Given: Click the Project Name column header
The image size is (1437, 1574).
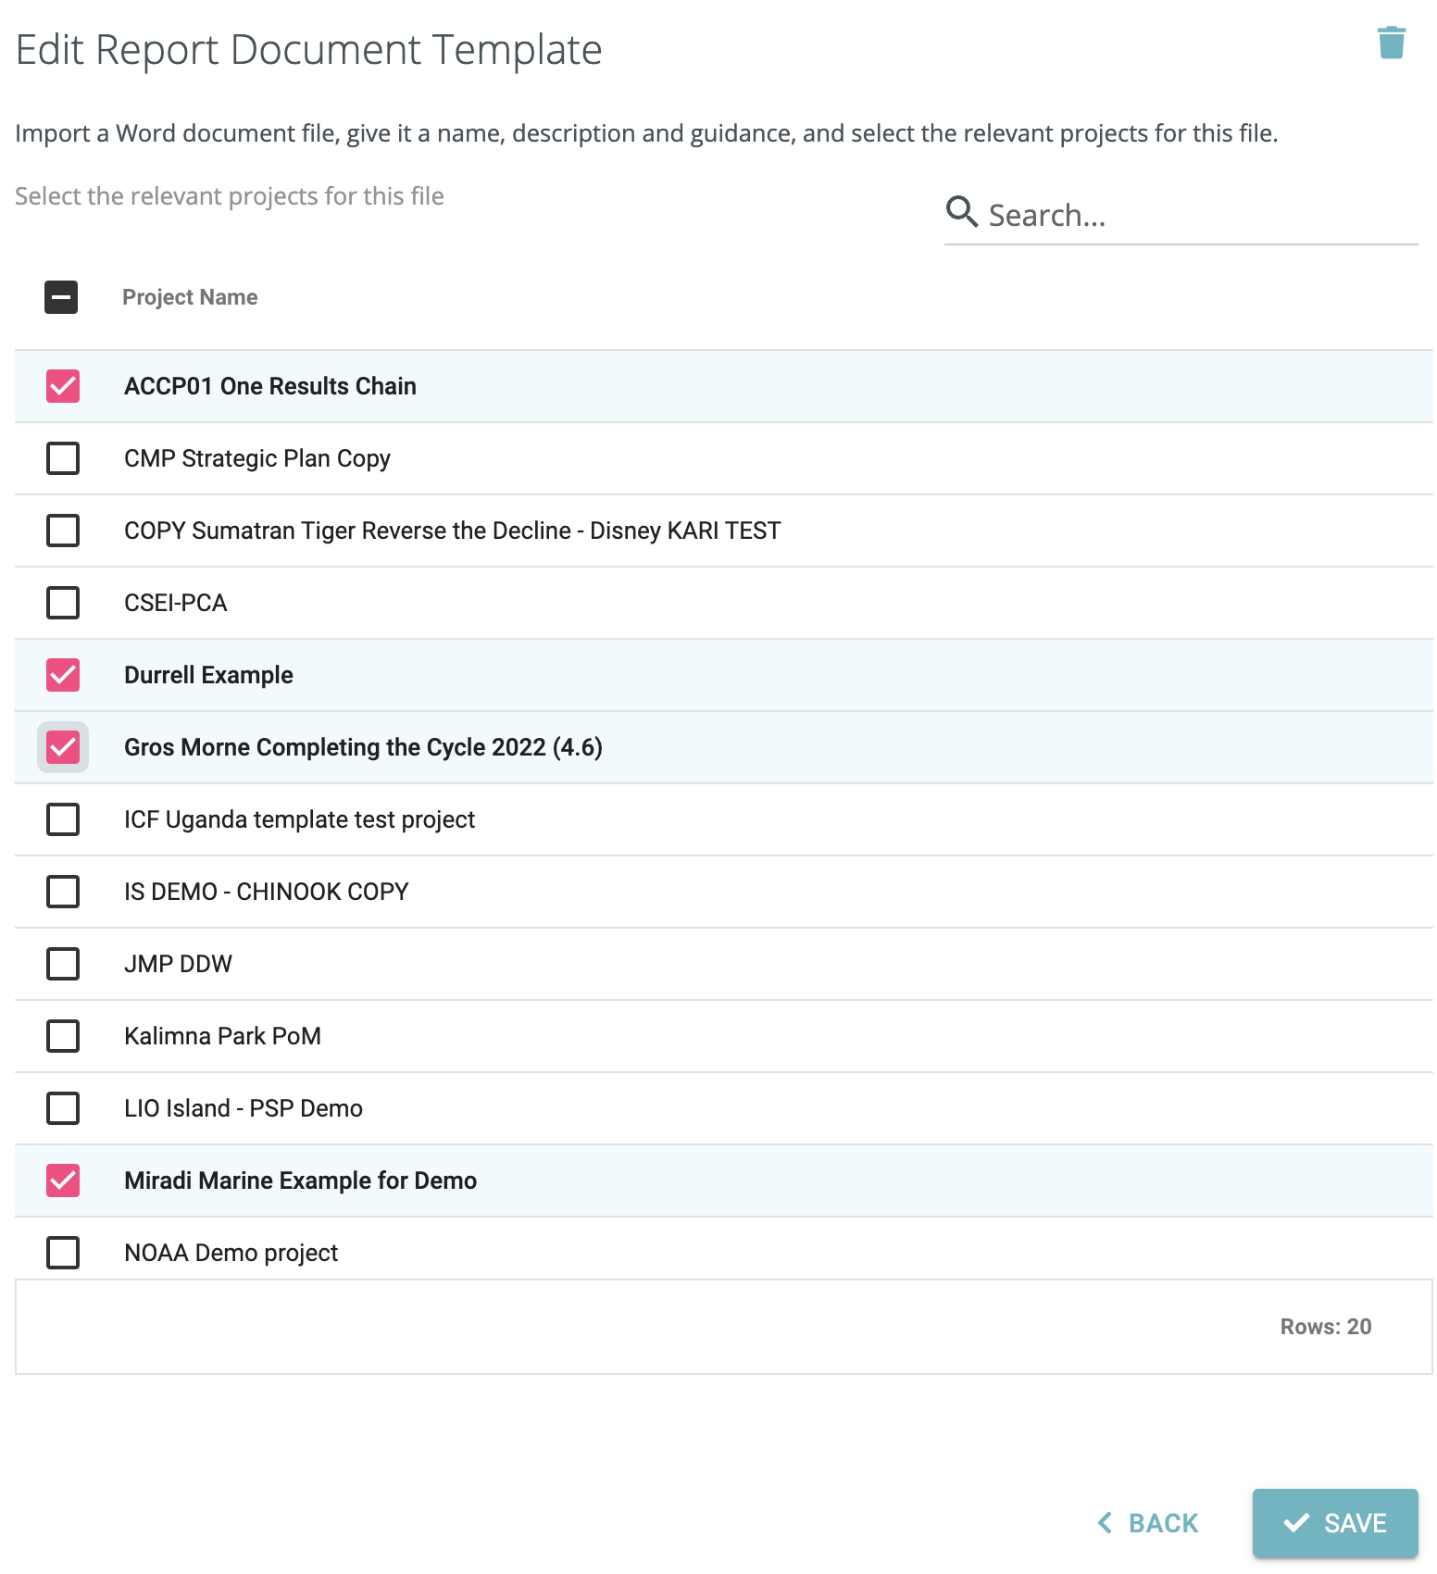Looking at the screenshot, I should coord(190,297).
